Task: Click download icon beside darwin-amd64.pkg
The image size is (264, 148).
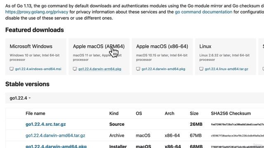Action: point(138,69)
